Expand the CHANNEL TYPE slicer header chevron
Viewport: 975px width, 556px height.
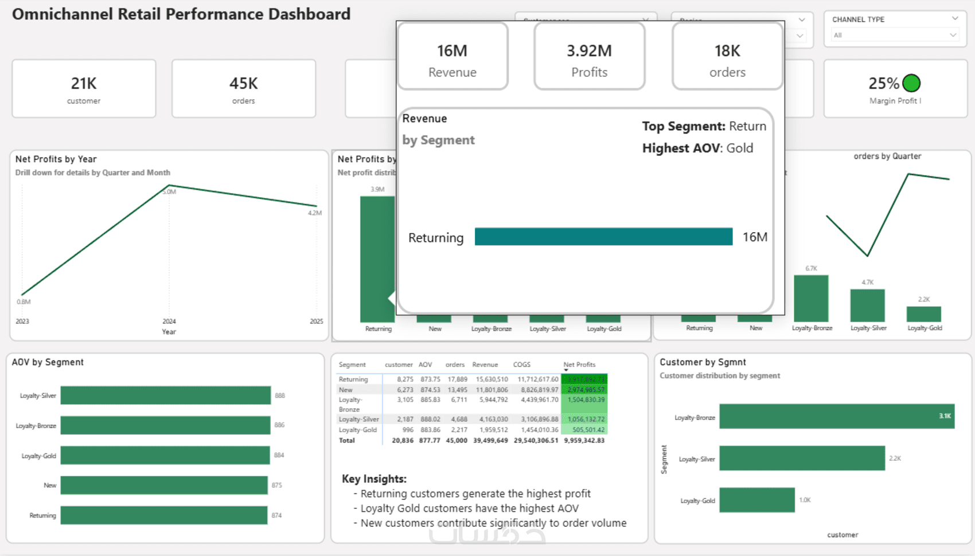[x=955, y=18]
